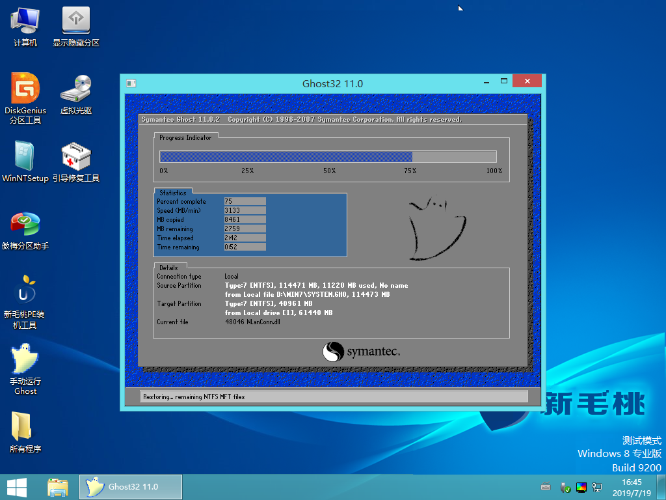Select the 显示隐藏分区 desktop icon
This screenshot has width=666, height=500.
point(76,26)
